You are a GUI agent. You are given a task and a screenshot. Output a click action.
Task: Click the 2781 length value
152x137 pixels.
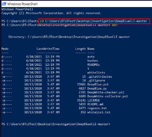[82, 92]
